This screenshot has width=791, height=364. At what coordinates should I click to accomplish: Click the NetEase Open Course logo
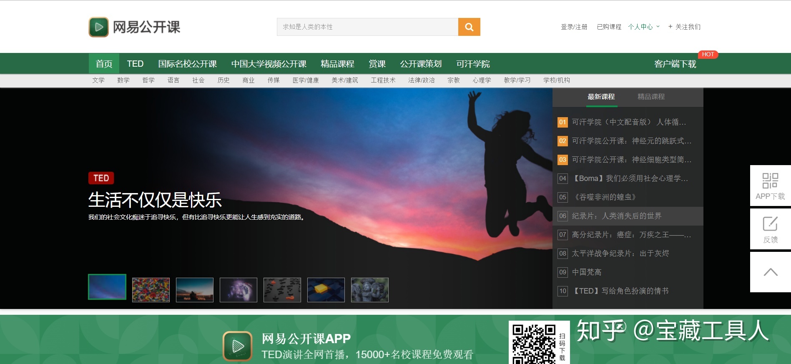(x=134, y=27)
